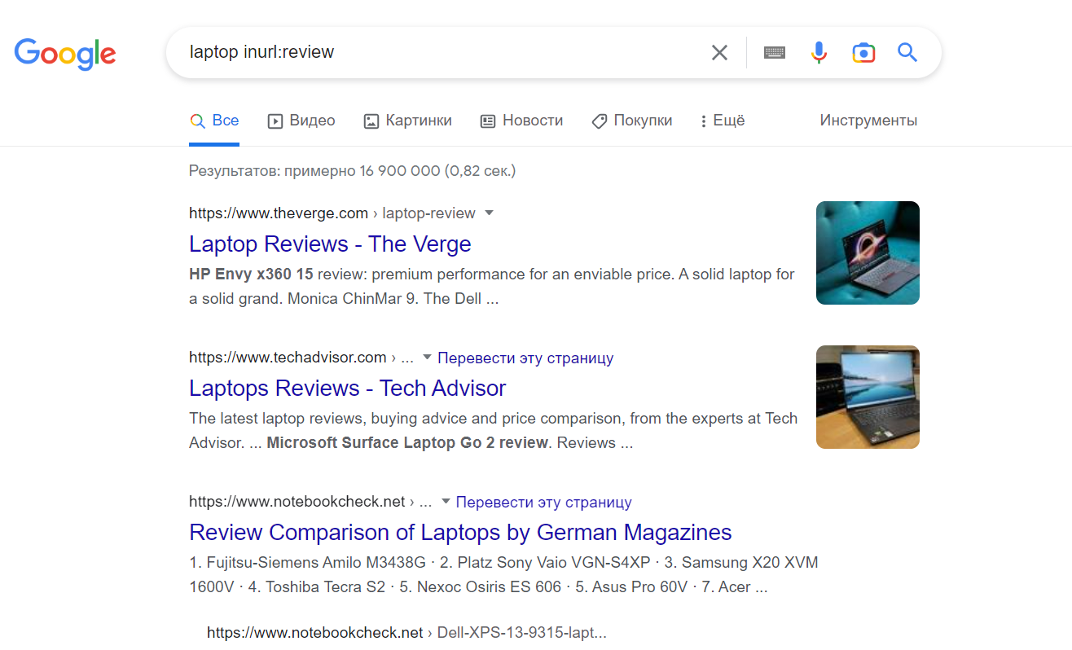Open the theverge.com result dropdown arrow
This screenshot has height=650, width=1072.
pos(490,213)
